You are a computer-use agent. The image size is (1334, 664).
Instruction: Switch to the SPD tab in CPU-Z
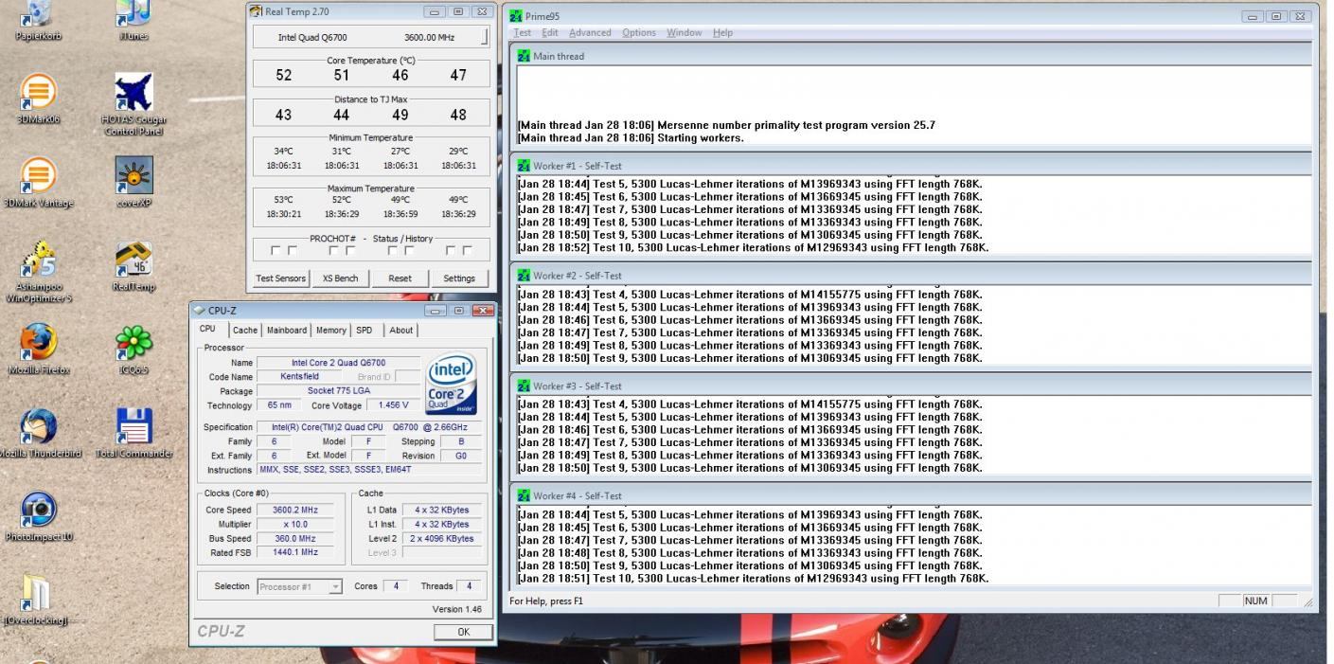point(365,331)
